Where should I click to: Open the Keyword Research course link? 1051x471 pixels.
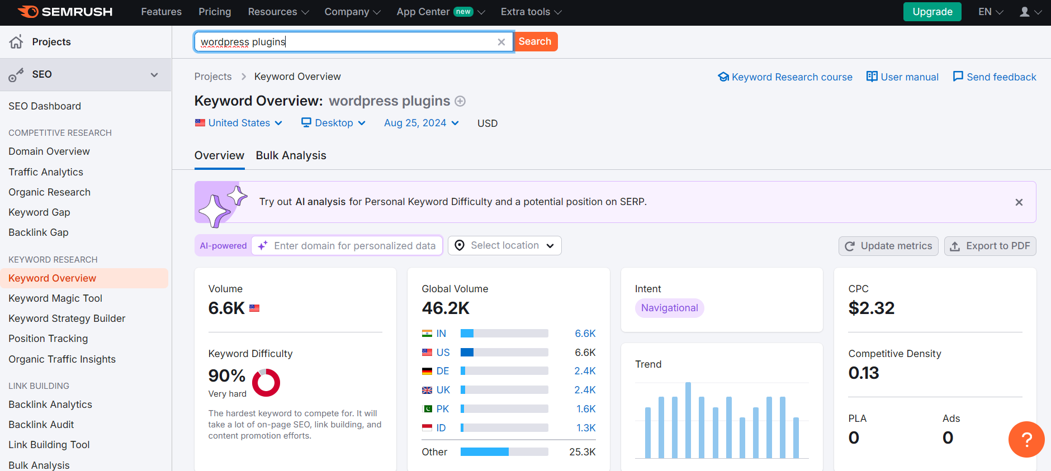pyautogui.click(x=785, y=77)
